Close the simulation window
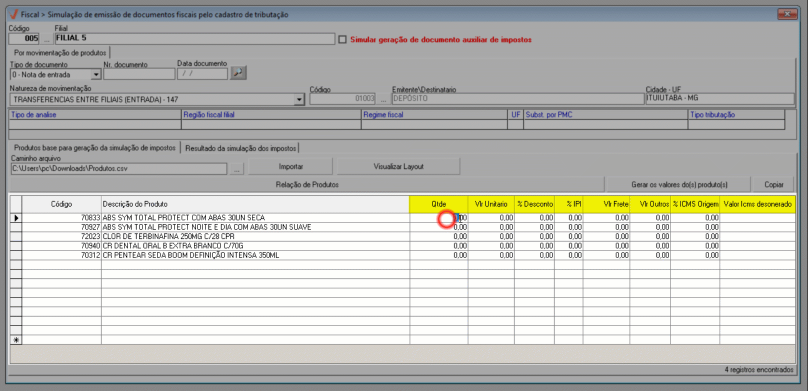808x391 pixels. (786, 14)
